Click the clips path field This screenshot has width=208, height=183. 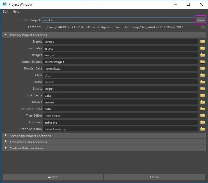[x=120, y=75]
